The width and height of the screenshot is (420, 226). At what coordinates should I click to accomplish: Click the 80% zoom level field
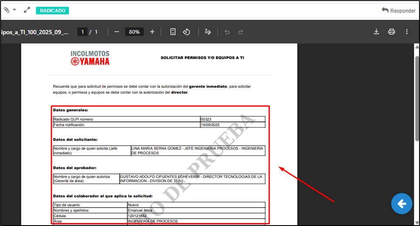pos(134,32)
